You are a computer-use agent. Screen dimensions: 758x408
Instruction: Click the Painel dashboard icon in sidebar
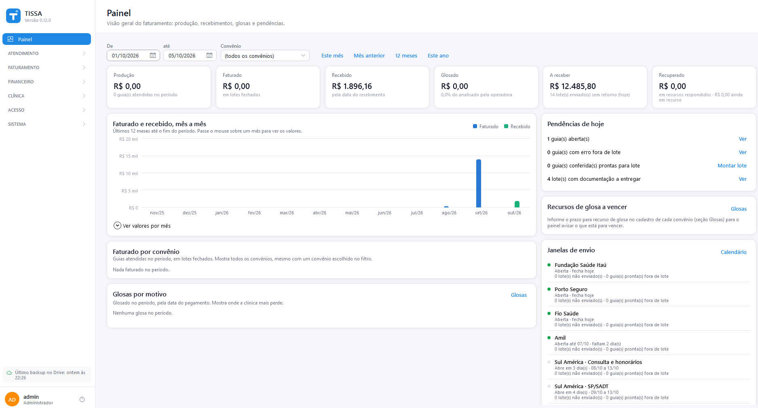coord(11,39)
